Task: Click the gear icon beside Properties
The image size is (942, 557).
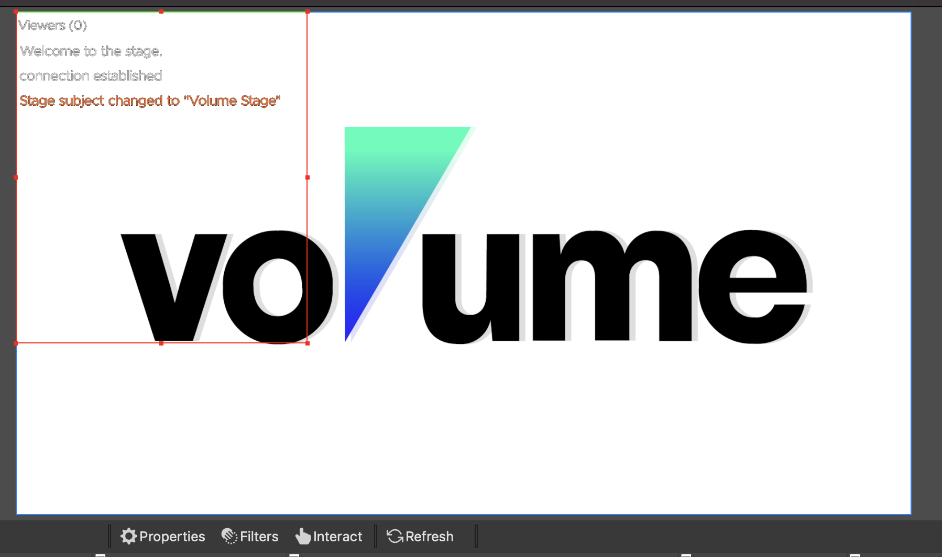Action: pyautogui.click(x=128, y=536)
